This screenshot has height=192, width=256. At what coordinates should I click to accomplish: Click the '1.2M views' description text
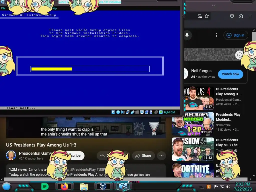(x=18, y=169)
